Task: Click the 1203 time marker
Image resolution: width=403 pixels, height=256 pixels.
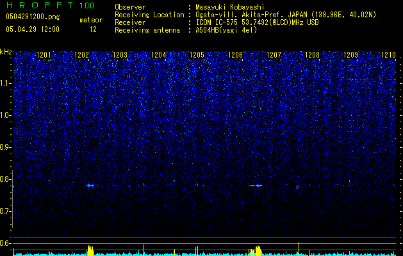Action: [x=120, y=54]
